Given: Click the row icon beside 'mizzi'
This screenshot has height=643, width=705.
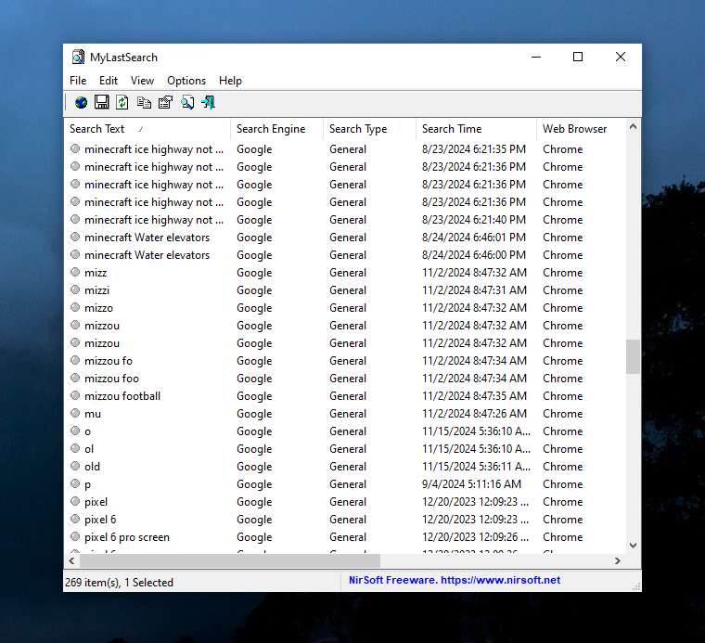Looking at the screenshot, I should tap(75, 289).
